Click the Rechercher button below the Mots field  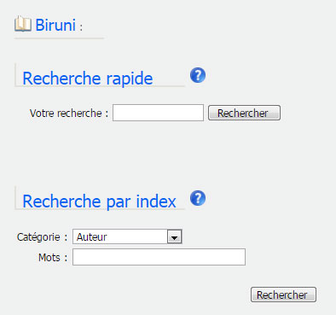(x=283, y=295)
